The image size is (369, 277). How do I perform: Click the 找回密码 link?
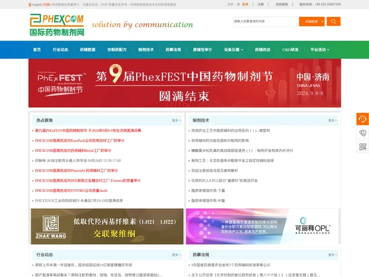282,5
